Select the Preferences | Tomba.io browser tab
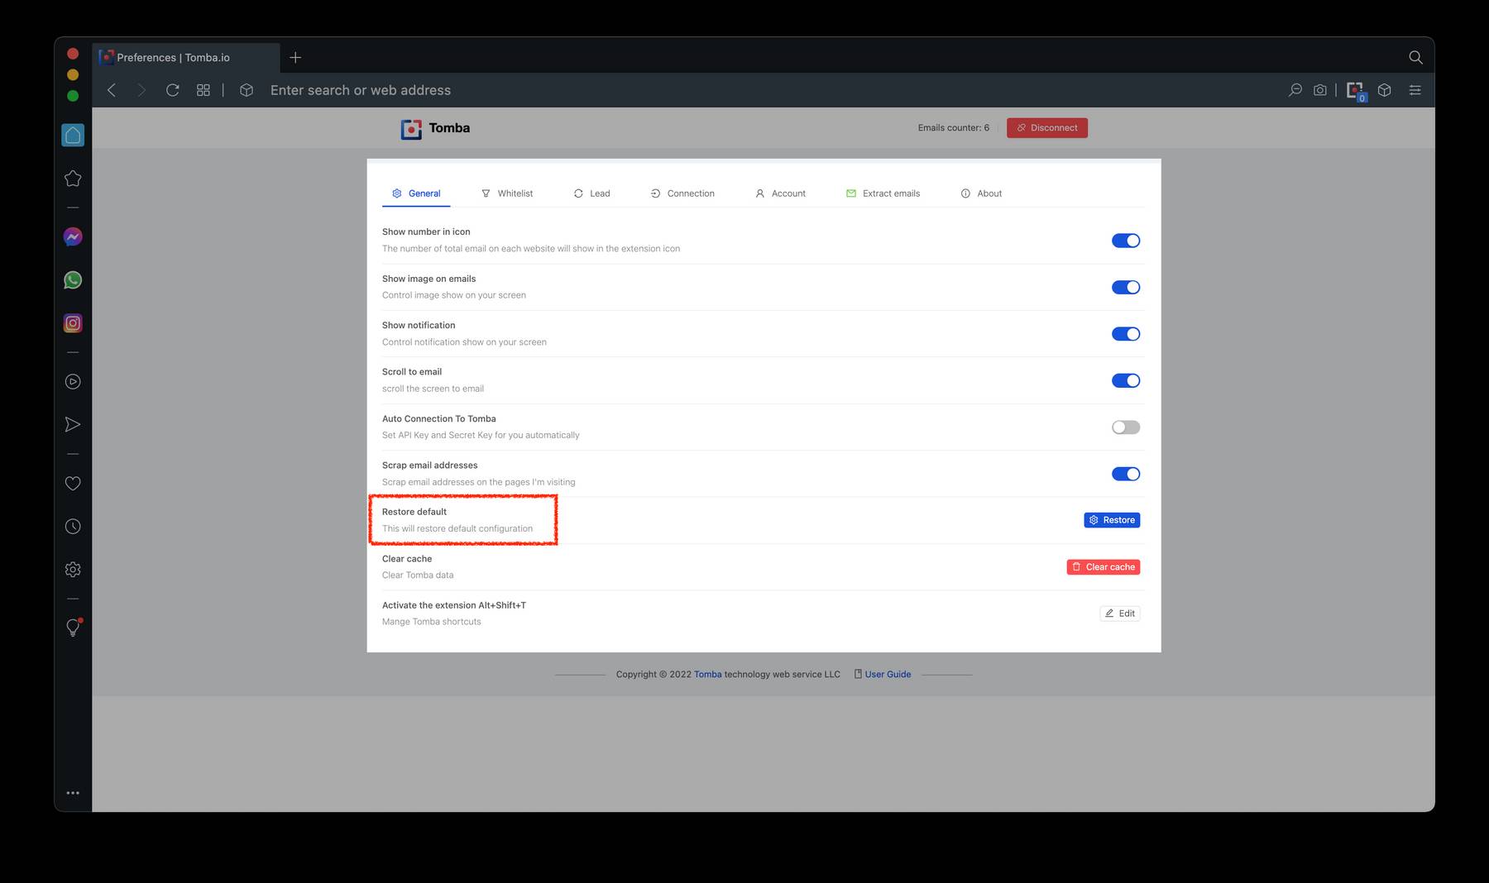This screenshot has width=1489, height=883. (186, 58)
